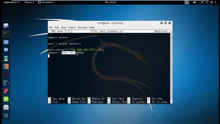Open the File menu in terminal window

[51, 28]
